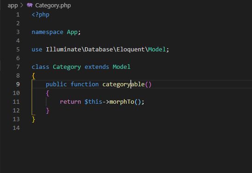Screen dimensions: 252x173
Task: Click the Category class name on line 7
Action: [x=67, y=67]
